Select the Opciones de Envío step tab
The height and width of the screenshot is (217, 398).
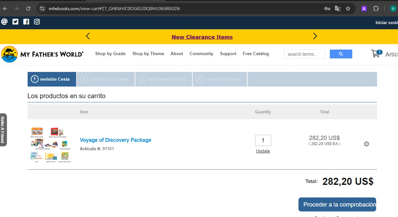pos(106,79)
